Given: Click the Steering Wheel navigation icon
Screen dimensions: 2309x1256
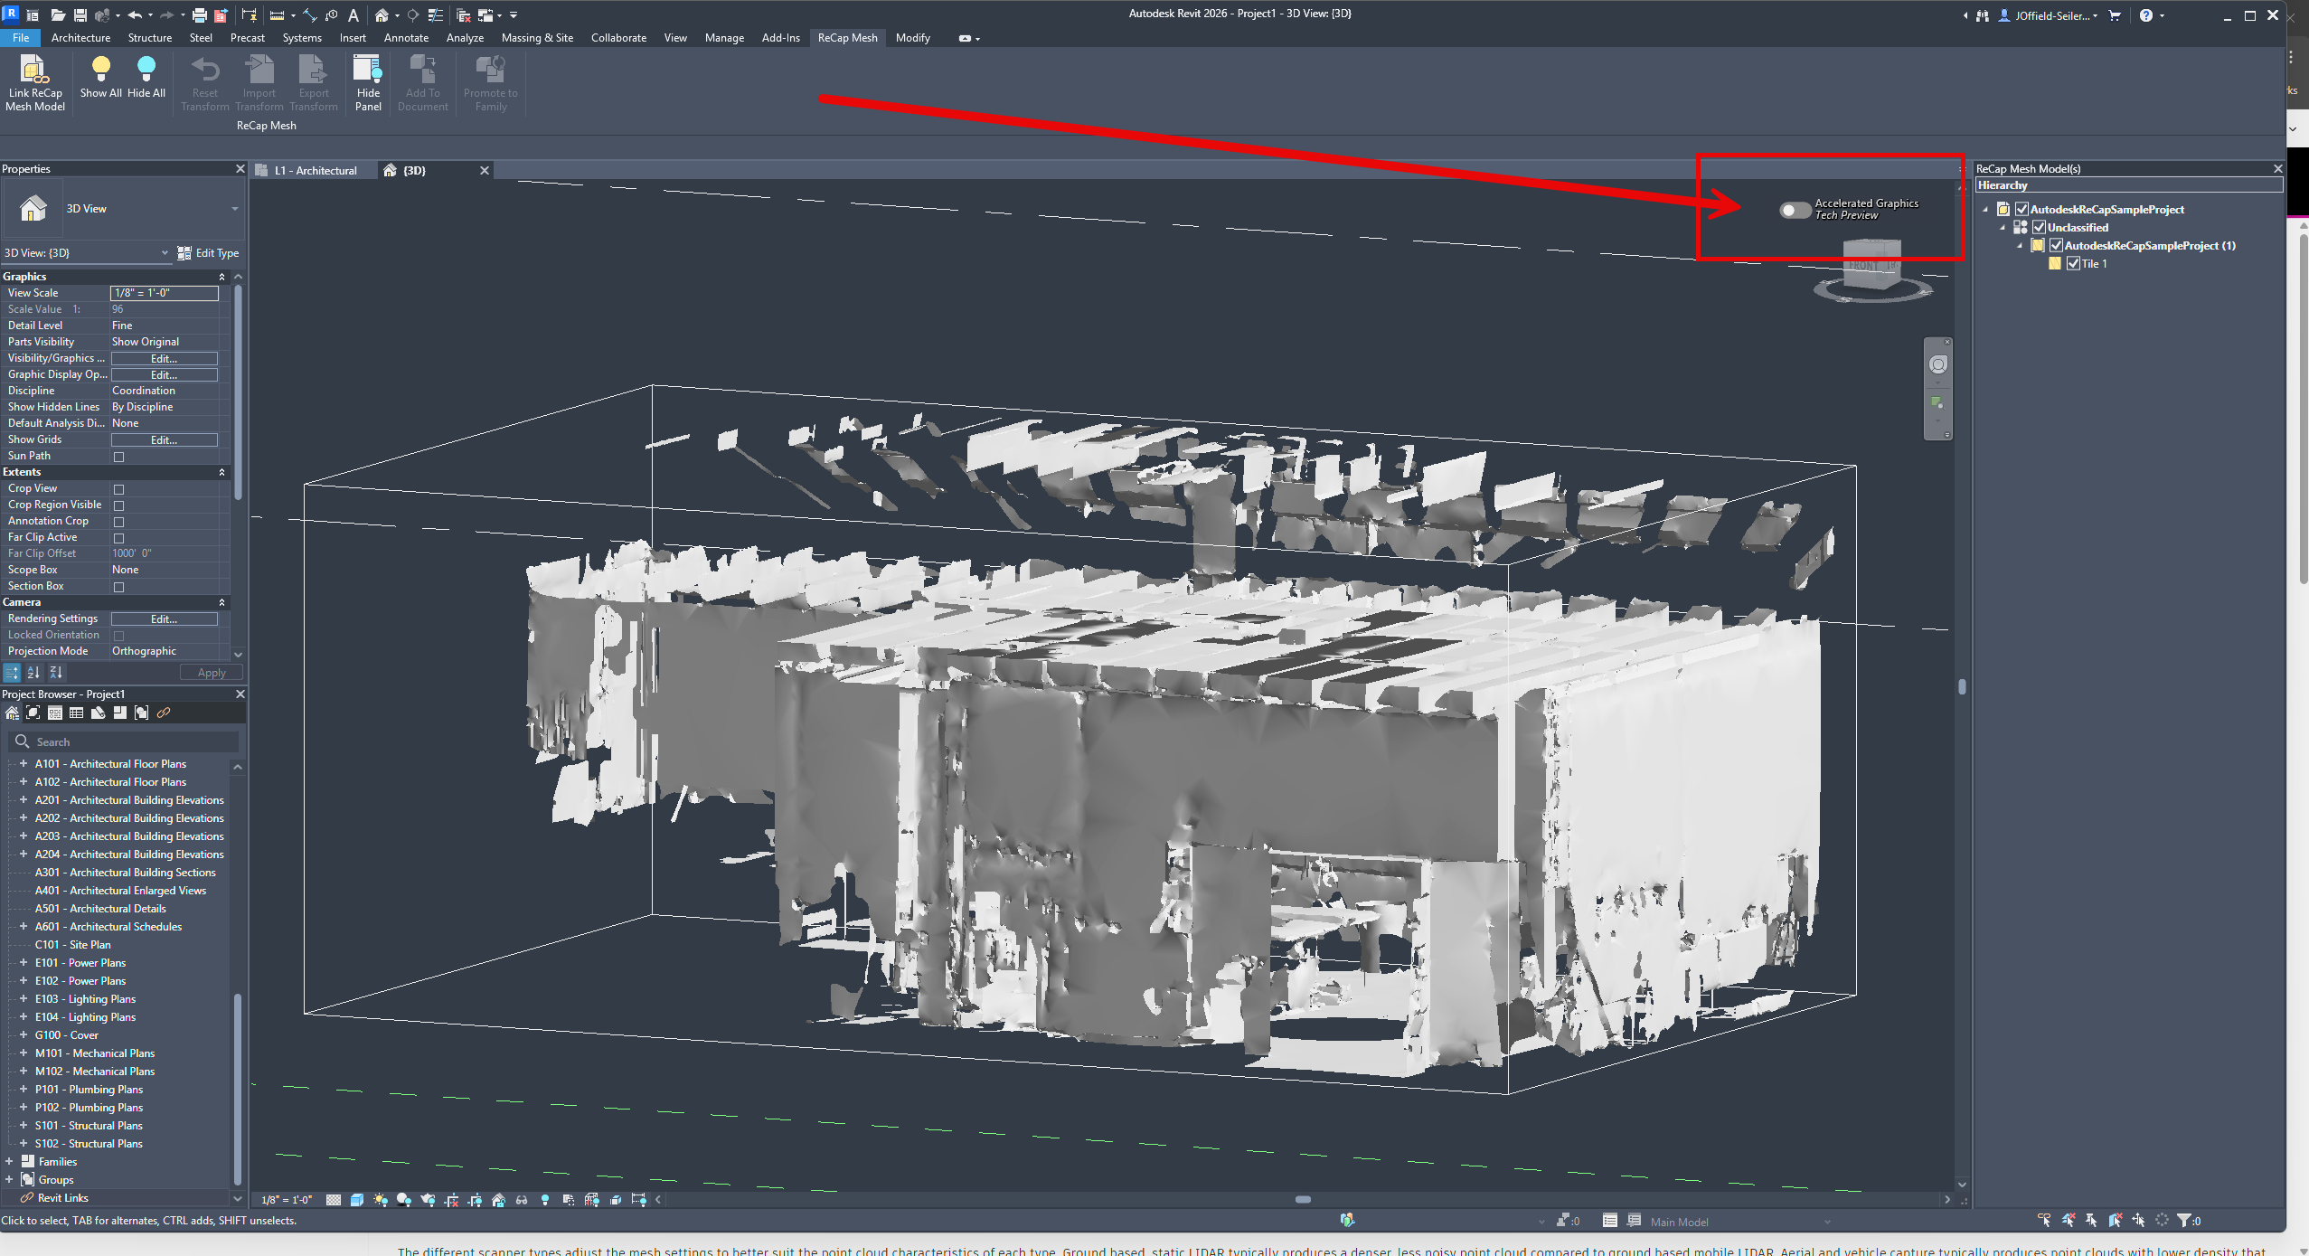Looking at the screenshot, I should tap(1937, 364).
